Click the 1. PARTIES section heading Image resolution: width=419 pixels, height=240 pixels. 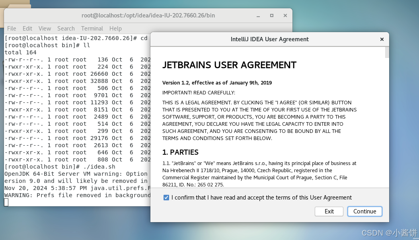click(x=180, y=152)
